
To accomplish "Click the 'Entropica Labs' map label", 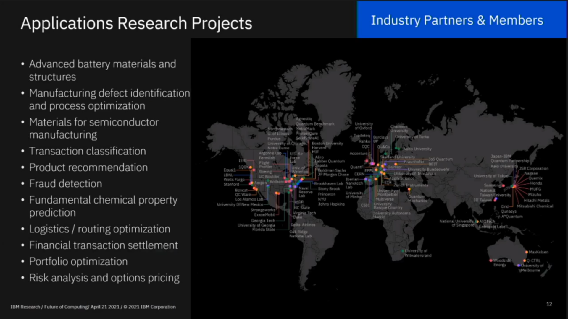I will [x=492, y=227].
